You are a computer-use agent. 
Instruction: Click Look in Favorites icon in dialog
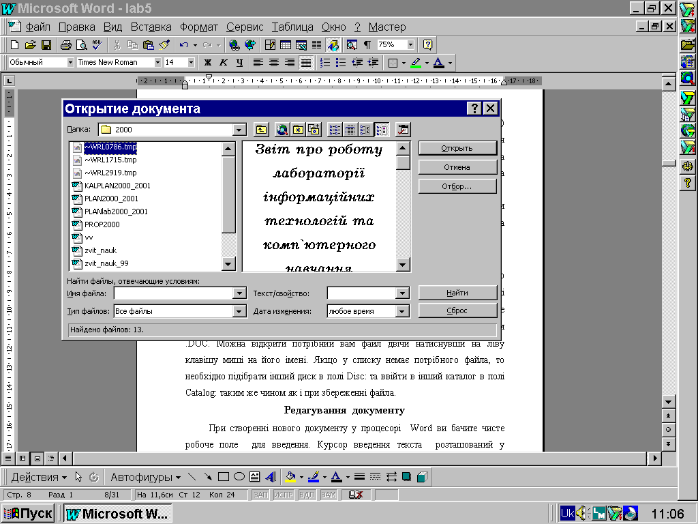click(298, 130)
